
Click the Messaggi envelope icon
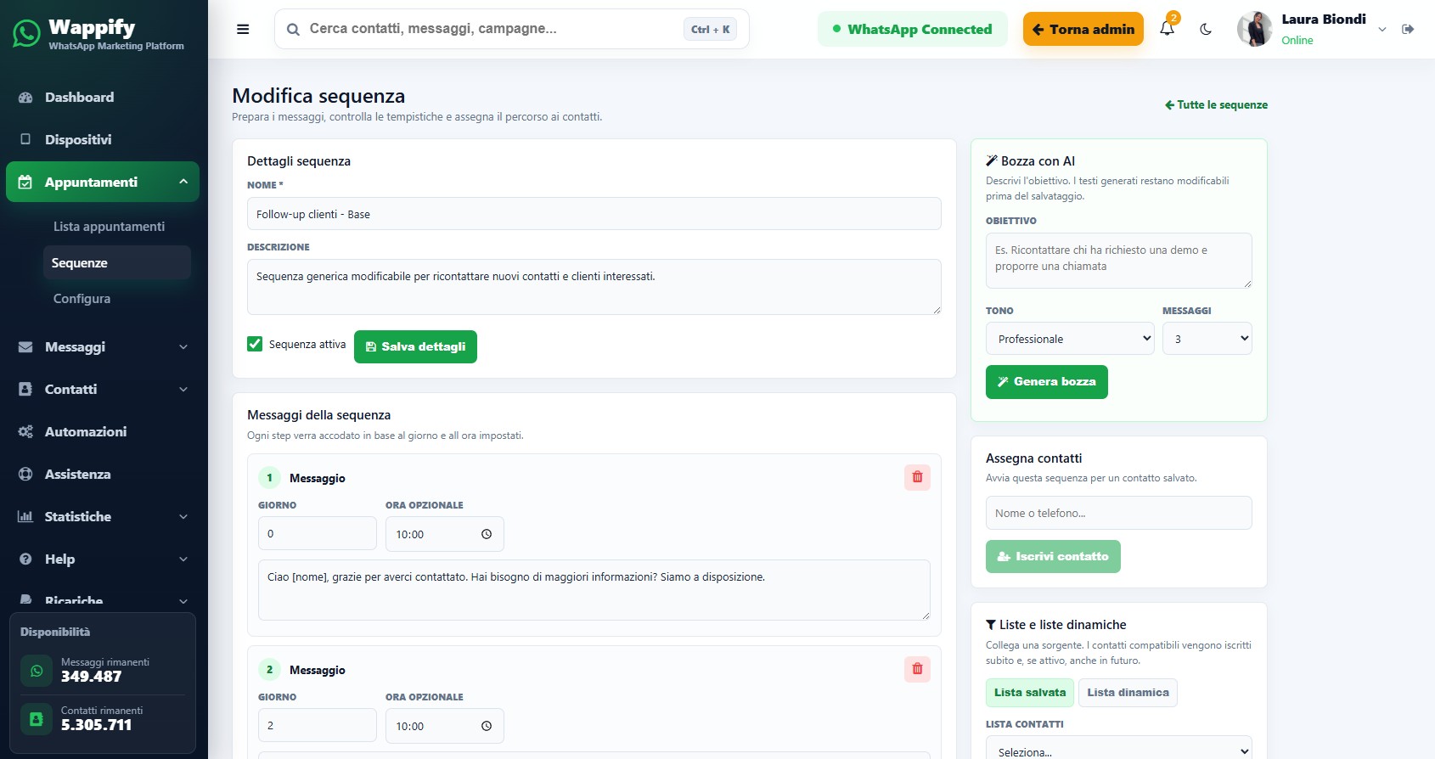(25, 346)
